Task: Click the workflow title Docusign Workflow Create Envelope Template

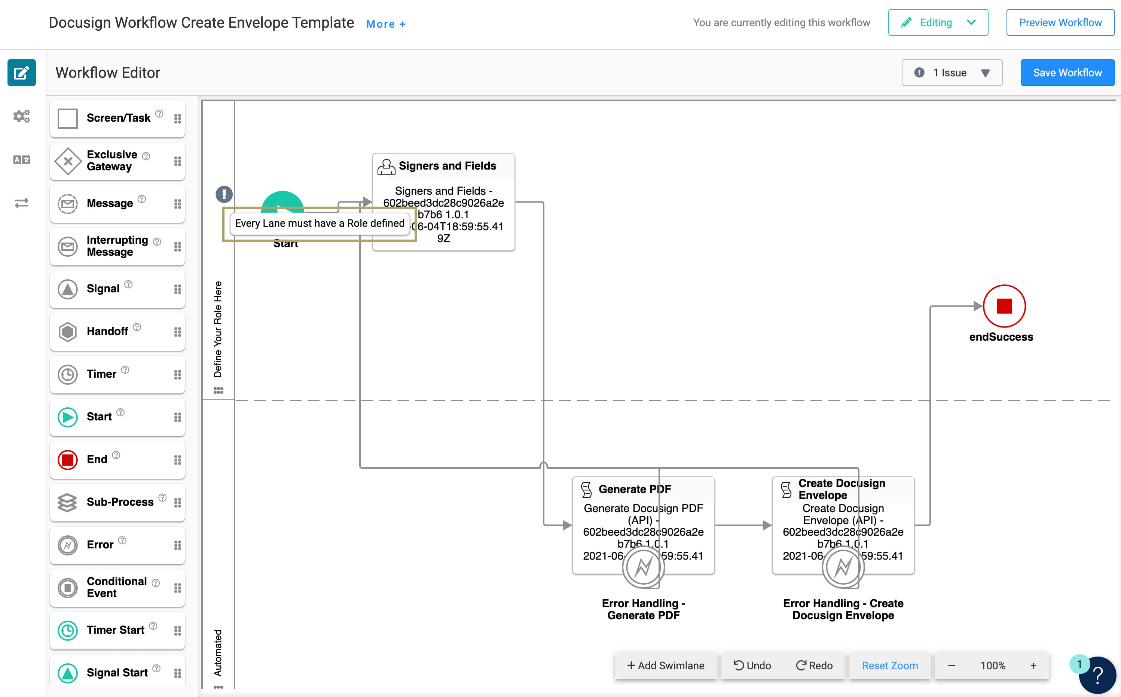Action: pyautogui.click(x=201, y=22)
